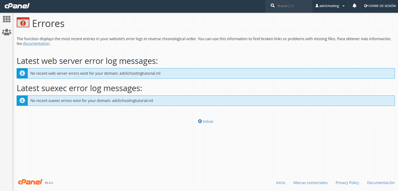Viewport: 398px width, 191px height.
Task: Click info icon in suexec errors box
Action: pyautogui.click(x=23, y=101)
